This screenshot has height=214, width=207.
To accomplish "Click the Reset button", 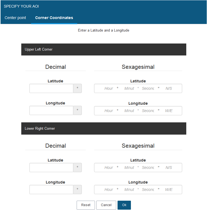I will 86,205.
